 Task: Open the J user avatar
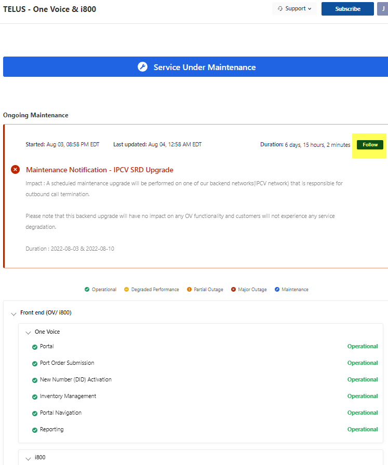(x=383, y=9)
